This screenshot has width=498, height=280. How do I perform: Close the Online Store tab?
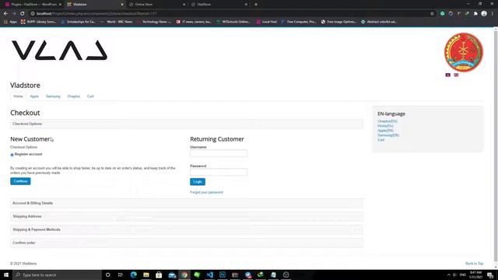[x=184, y=5]
